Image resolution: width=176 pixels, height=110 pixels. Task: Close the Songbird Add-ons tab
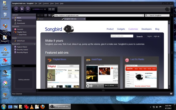pos(84,19)
